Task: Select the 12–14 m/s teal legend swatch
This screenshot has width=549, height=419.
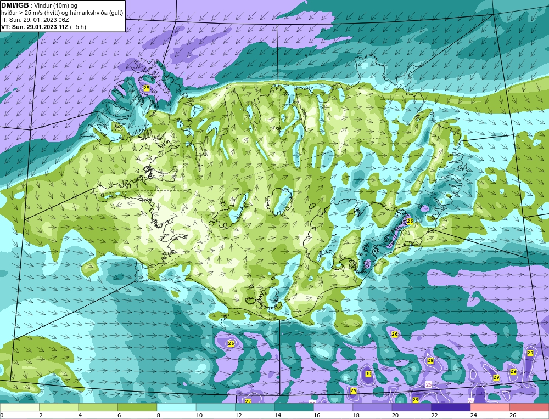Action: (255, 407)
